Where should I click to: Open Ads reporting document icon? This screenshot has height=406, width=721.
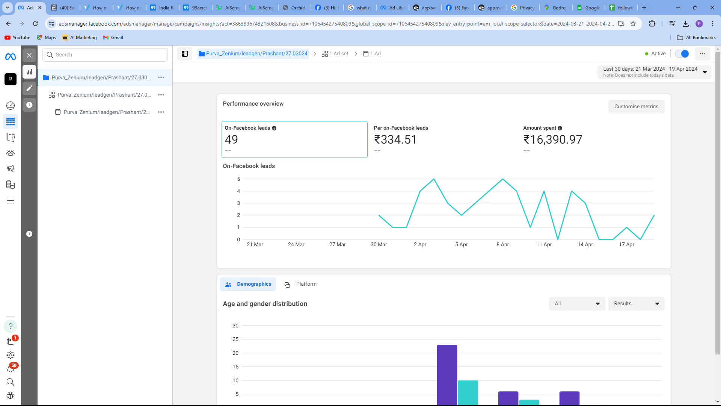click(x=11, y=137)
